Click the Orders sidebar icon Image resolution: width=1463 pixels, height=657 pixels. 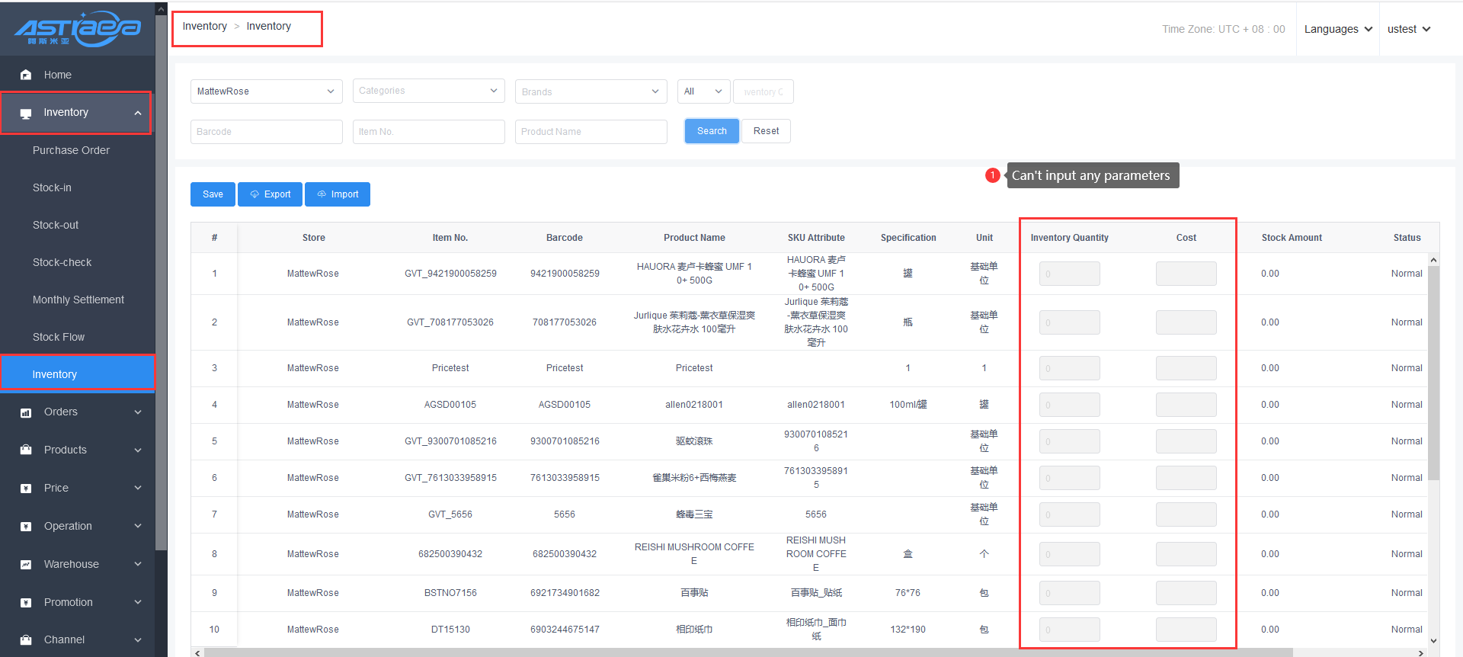pyautogui.click(x=26, y=412)
